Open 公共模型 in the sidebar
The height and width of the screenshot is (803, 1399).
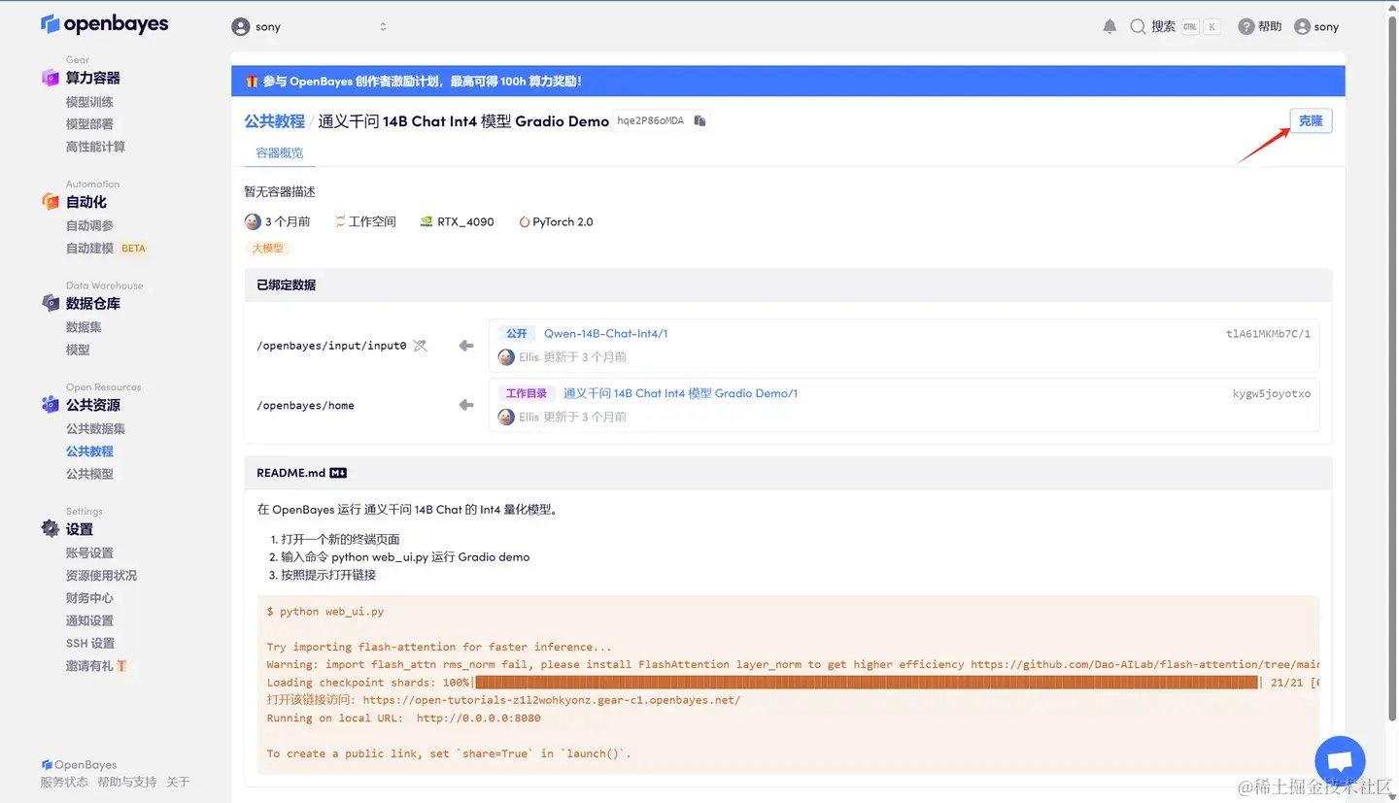(x=89, y=474)
